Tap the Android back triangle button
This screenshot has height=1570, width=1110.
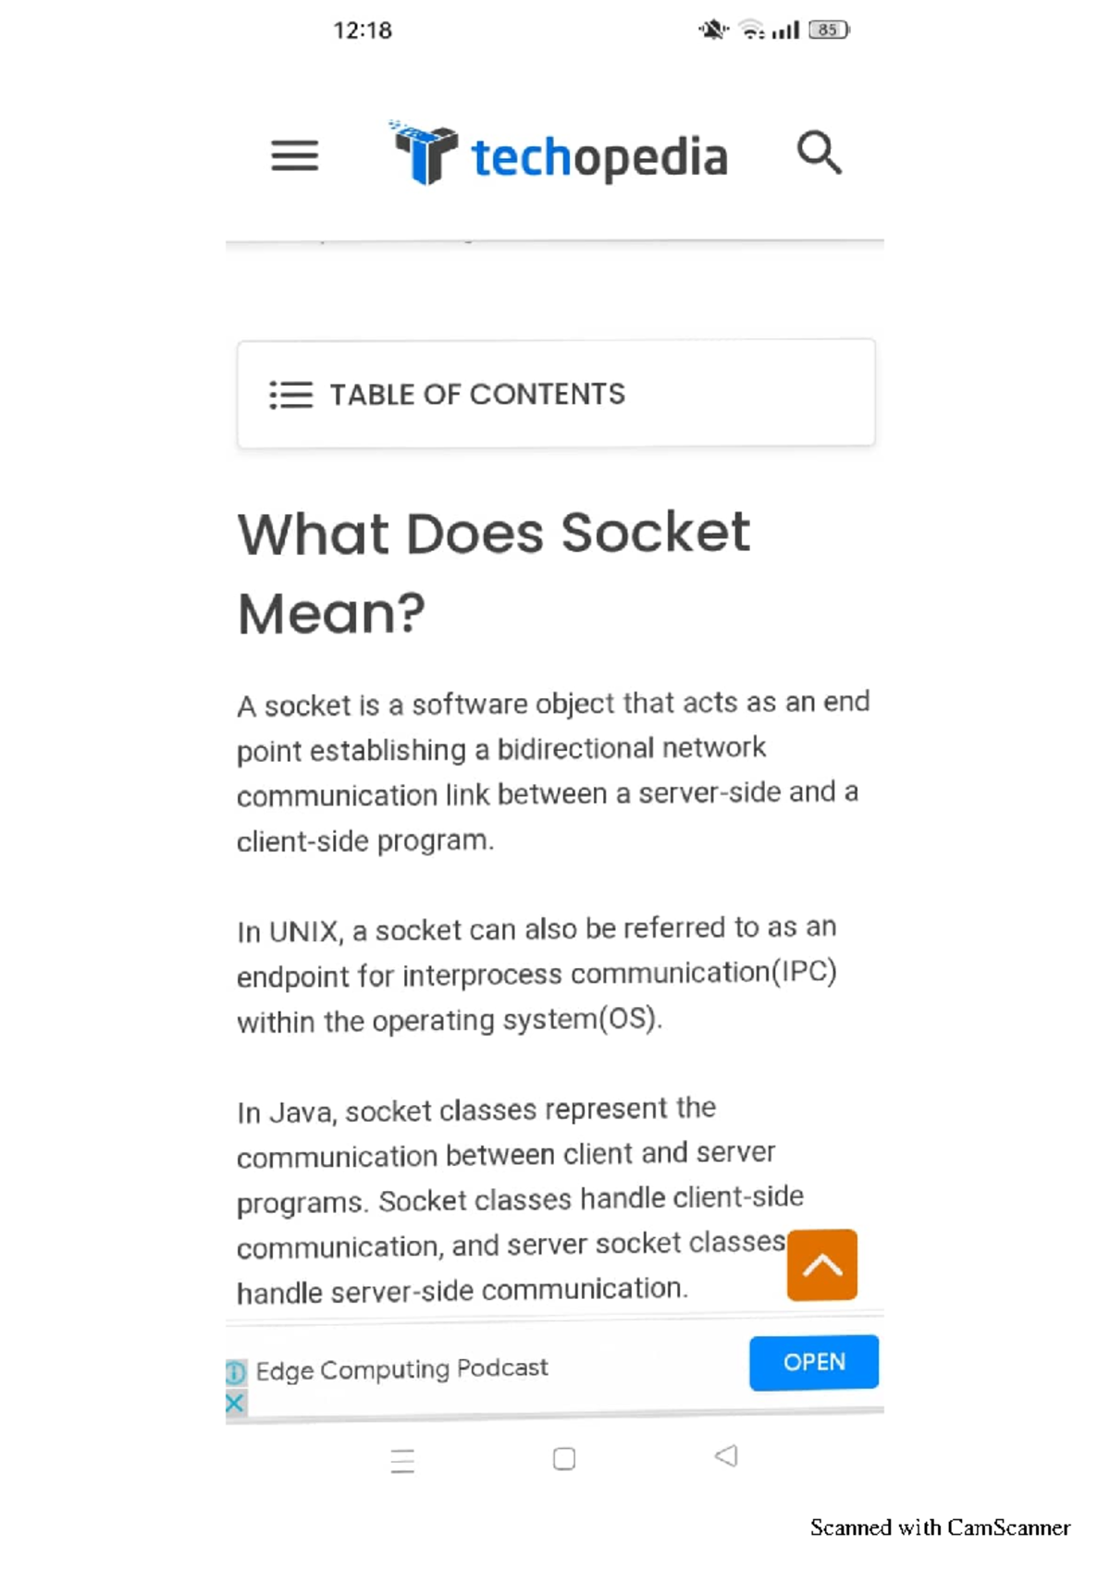(726, 1456)
